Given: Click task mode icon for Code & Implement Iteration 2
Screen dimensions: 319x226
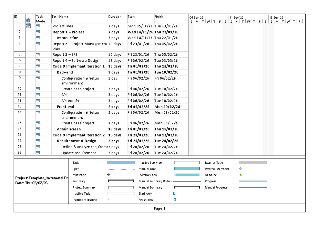Looking at the screenshot, I should 38,135.
